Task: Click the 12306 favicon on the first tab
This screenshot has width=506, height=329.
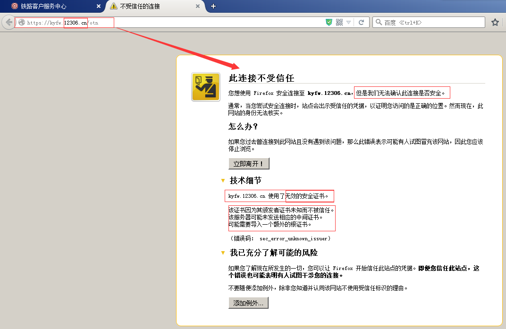Action: tap(16, 6)
